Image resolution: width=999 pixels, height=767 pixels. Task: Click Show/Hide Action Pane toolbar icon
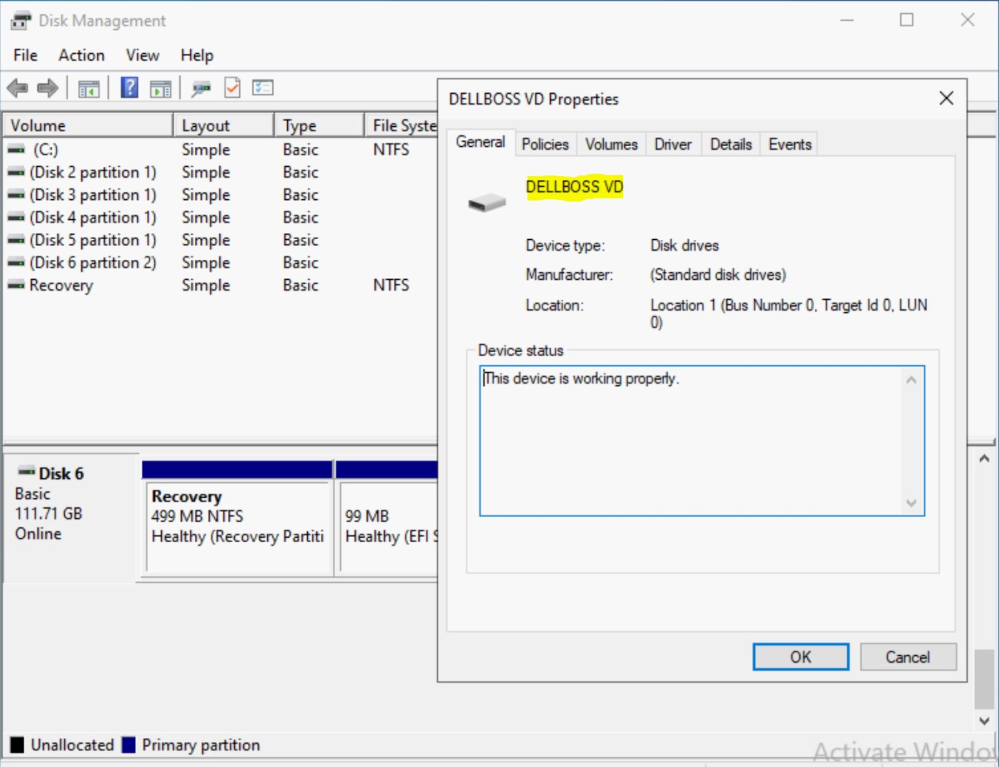point(160,89)
